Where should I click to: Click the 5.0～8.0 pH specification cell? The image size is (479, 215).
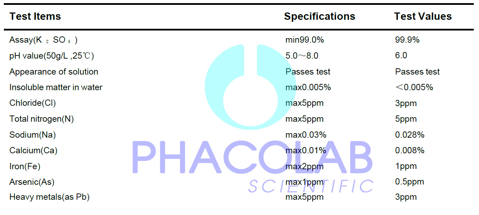pos(302,56)
